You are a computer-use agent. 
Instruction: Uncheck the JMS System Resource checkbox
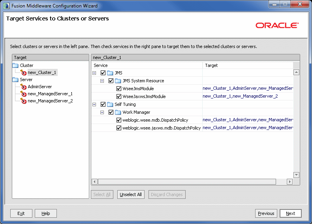tap(111, 81)
